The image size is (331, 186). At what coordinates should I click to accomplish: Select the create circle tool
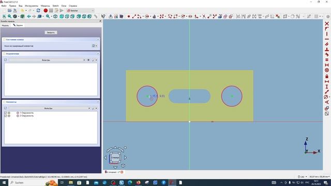(147, 16)
